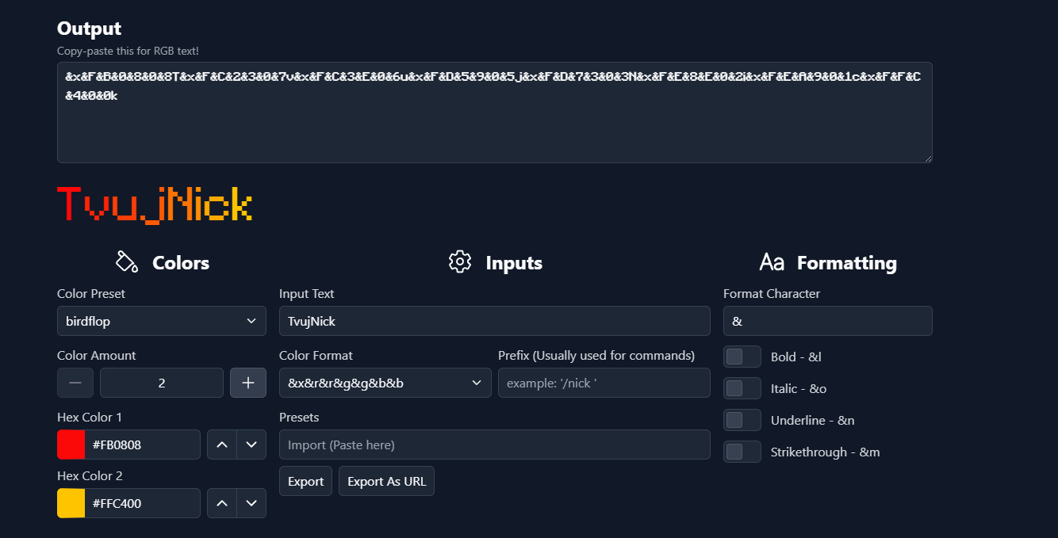Viewport: 1058px width, 538px height.
Task: Click the Prefix input field
Action: (604, 383)
